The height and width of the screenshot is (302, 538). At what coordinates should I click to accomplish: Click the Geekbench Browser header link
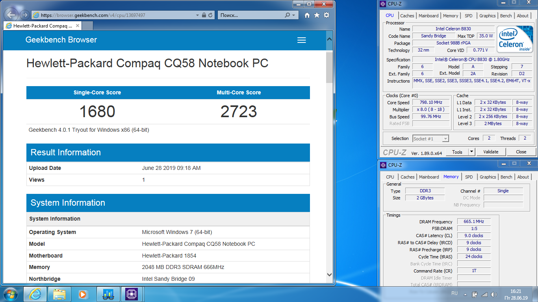click(61, 40)
